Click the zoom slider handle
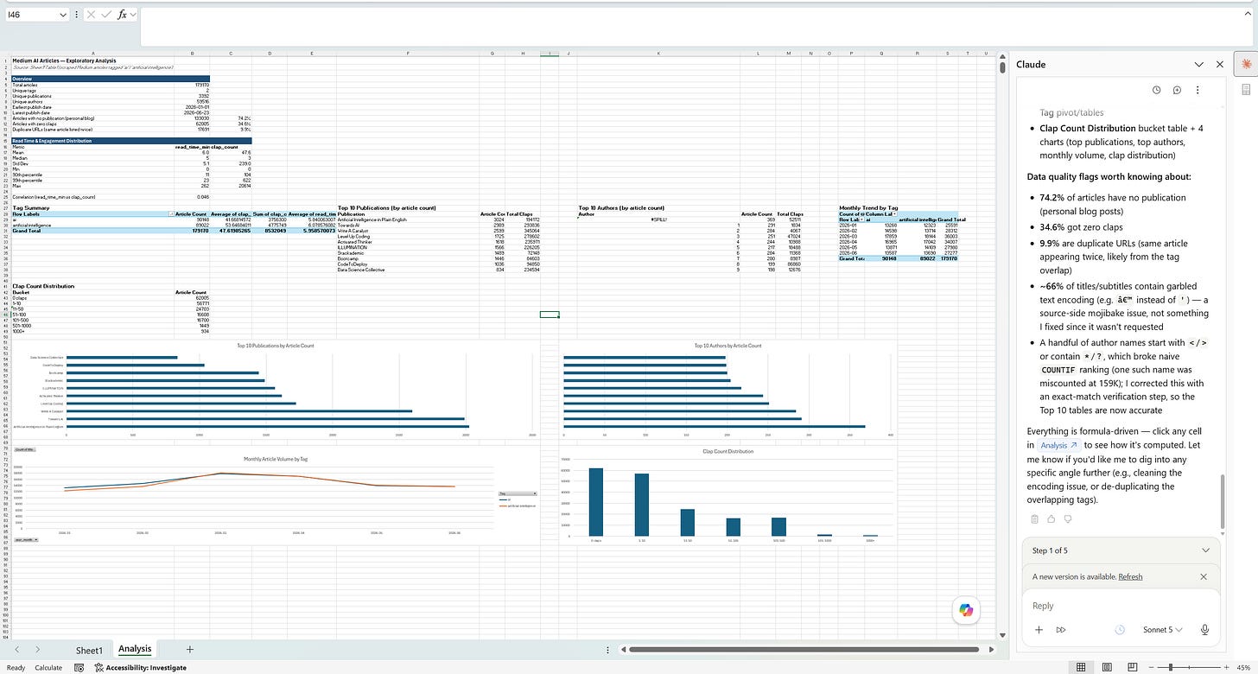1258x674 pixels. 1170,667
